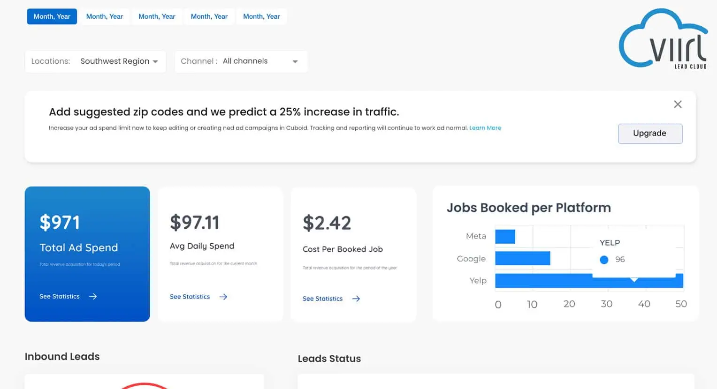This screenshot has height=389, width=717.
Task: Click the arrow icon in Cost Per Booked Job card
Action: (356, 299)
